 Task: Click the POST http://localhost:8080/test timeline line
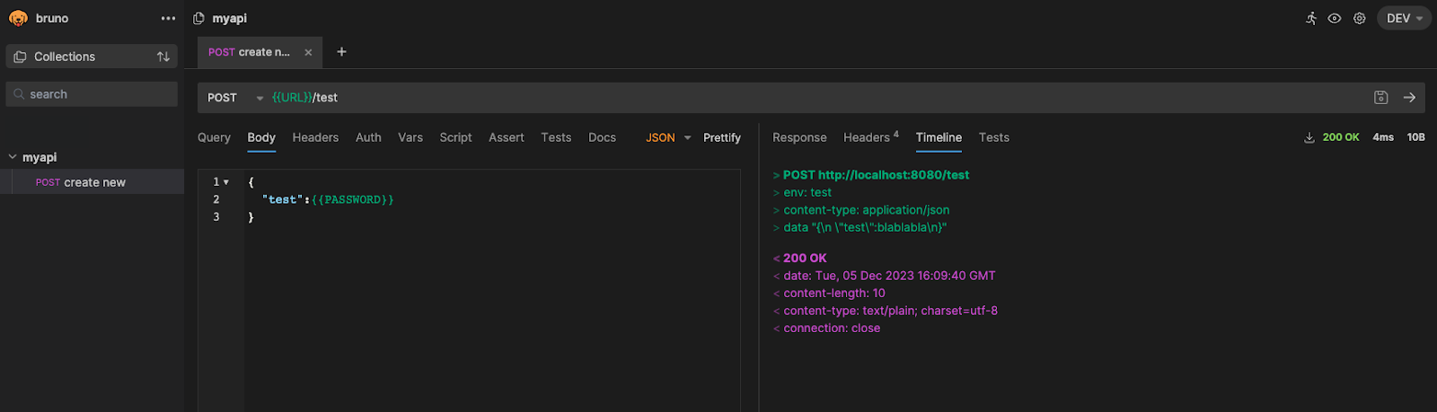click(871, 175)
